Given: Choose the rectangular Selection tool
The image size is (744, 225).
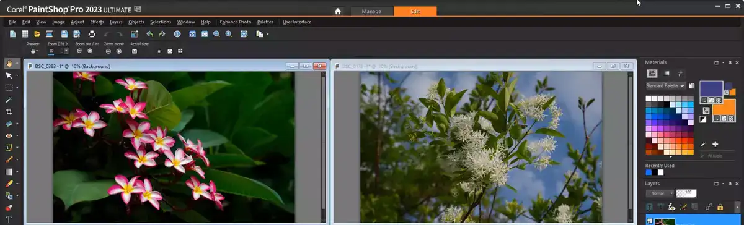Looking at the screenshot, I should 9,87.
